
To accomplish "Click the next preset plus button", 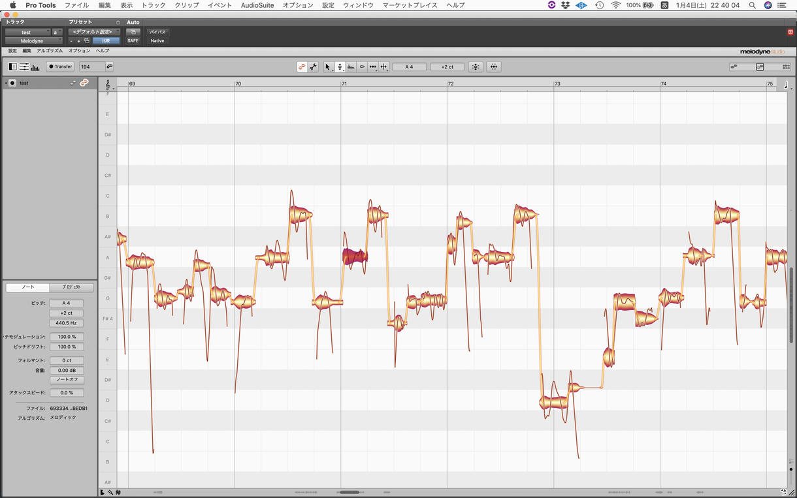I will click(x=79, y=40).
